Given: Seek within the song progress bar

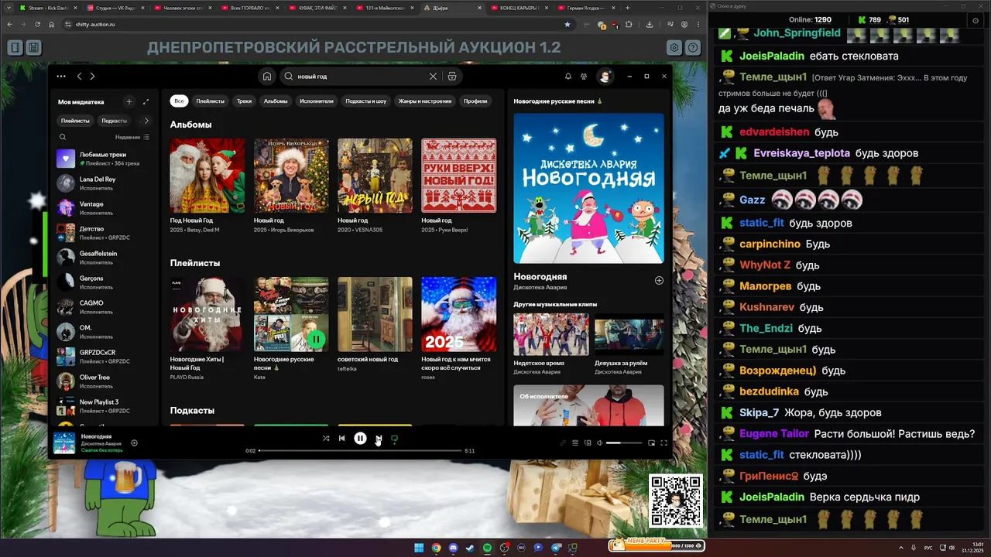Looking at the screenshot, I should pos(360,450).
